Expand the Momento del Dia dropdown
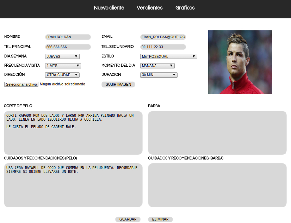291x223 pixels. (x=157, y=66)
